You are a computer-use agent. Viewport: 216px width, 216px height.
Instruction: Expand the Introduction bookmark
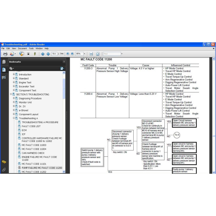14,74
